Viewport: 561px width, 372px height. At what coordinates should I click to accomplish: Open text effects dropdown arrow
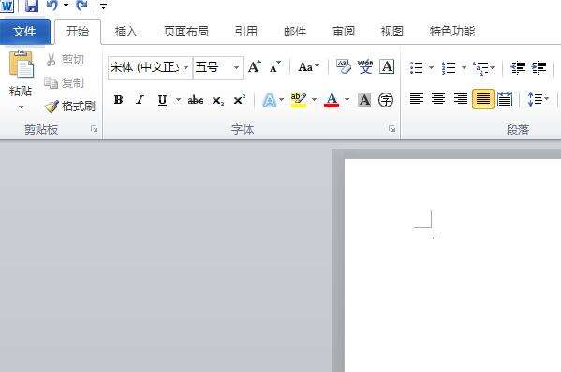click(282, 100)
